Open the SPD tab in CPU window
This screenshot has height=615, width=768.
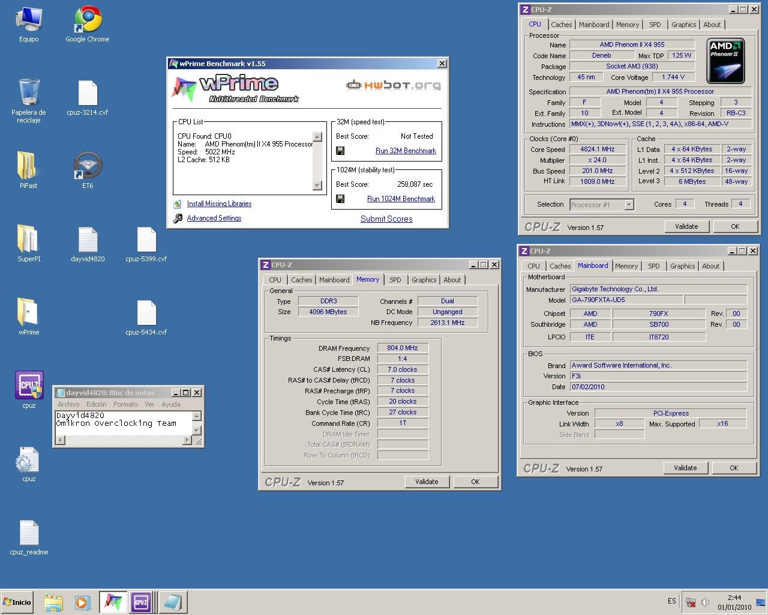[655, 25]
